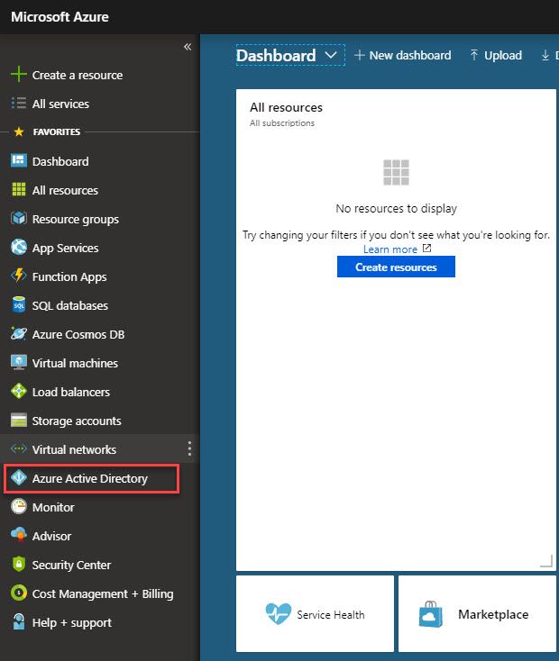This screenshot has width=559, height=661.
Task: Click the Advisor cloud icon
Action: tap(19, 535)
